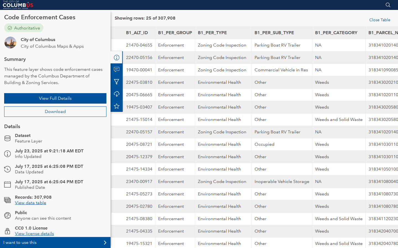Image resolution: width=398 pixels, height=248 pixels.
Task: Click Inoperable Vehicle Storage cell
Action: coord(282,182)
